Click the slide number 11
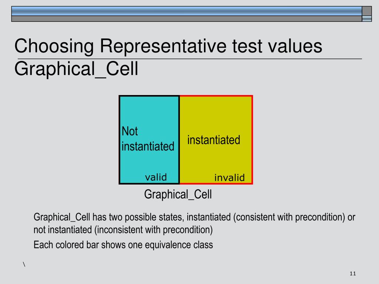The image size is (379, 284). 353,274
